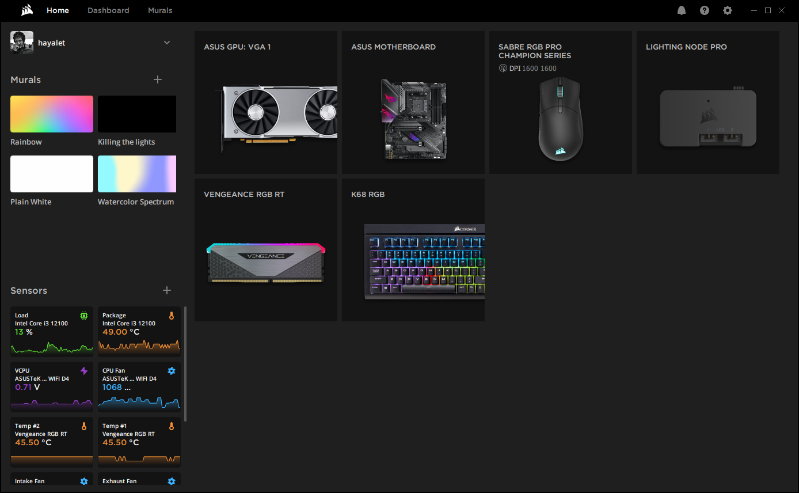The image size is (799, 493).
Task: Click thermometer icon on Temp #2 sensor
Action: click(84, 426)
